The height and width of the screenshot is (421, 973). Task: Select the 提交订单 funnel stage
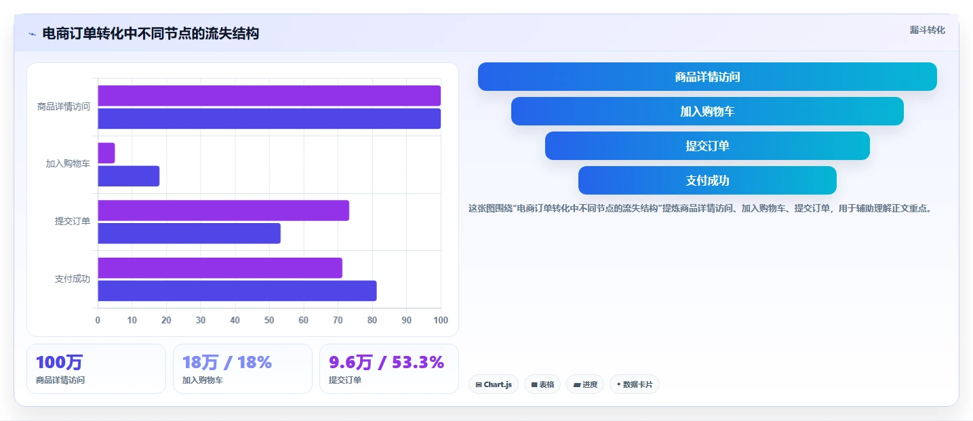(707, 146)
